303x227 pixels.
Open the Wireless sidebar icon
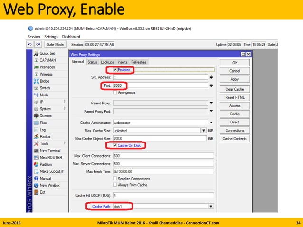click(x=36, y=74)
